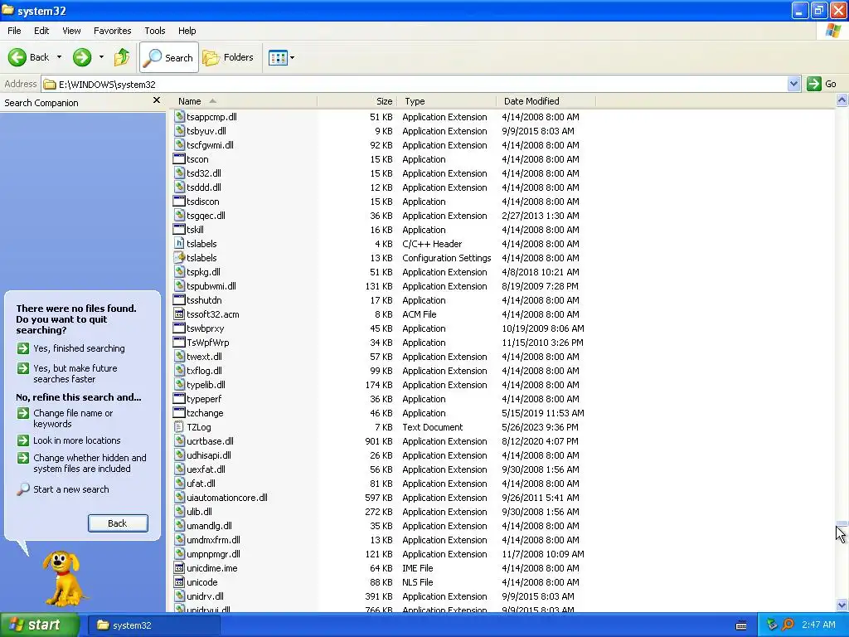Select the tsappcmp.dll file icon
Screen dimensions: 849x637
click(179, 116)
